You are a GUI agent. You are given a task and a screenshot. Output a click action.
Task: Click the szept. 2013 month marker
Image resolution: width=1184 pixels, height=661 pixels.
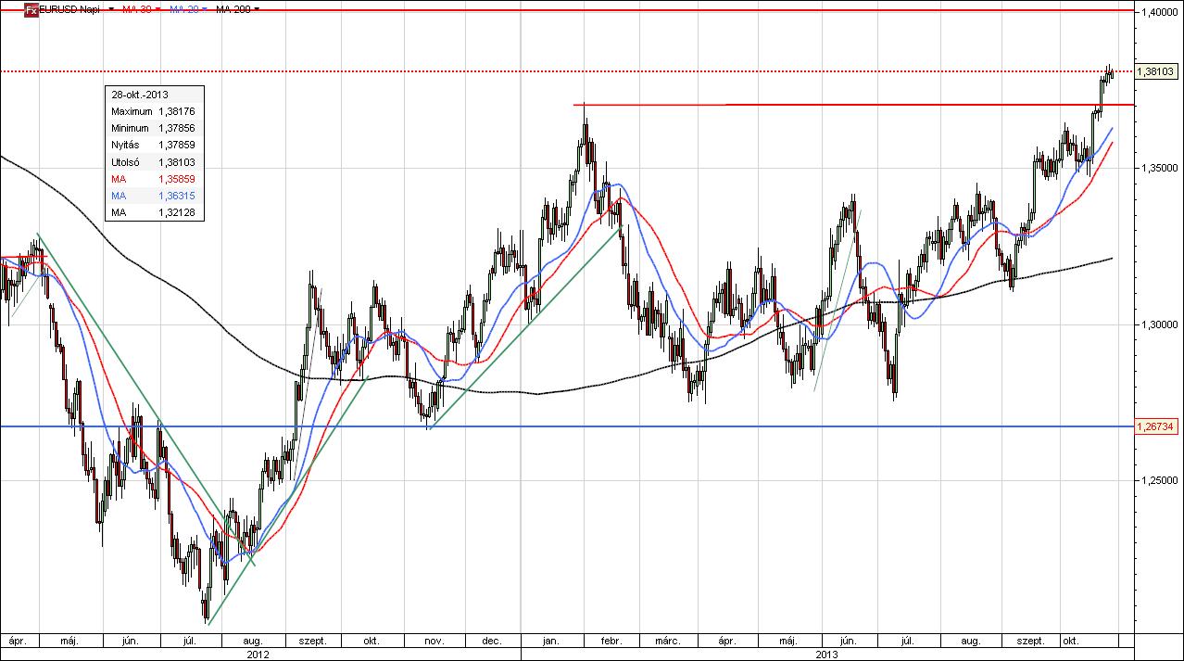coord(1029,641)
